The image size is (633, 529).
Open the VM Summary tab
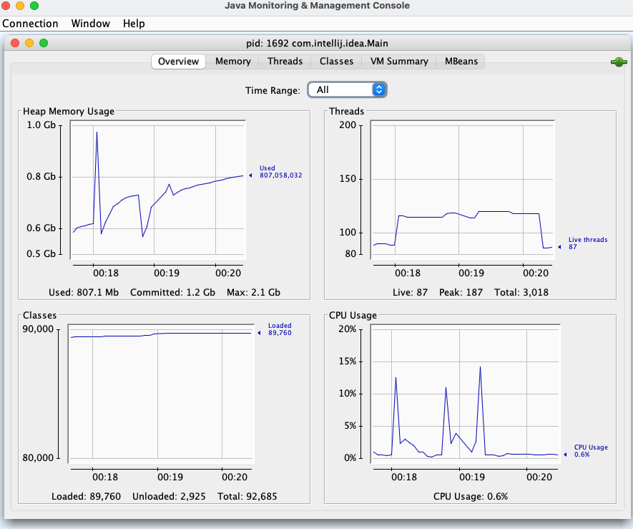pyautogui.click(x=399, y=62)
